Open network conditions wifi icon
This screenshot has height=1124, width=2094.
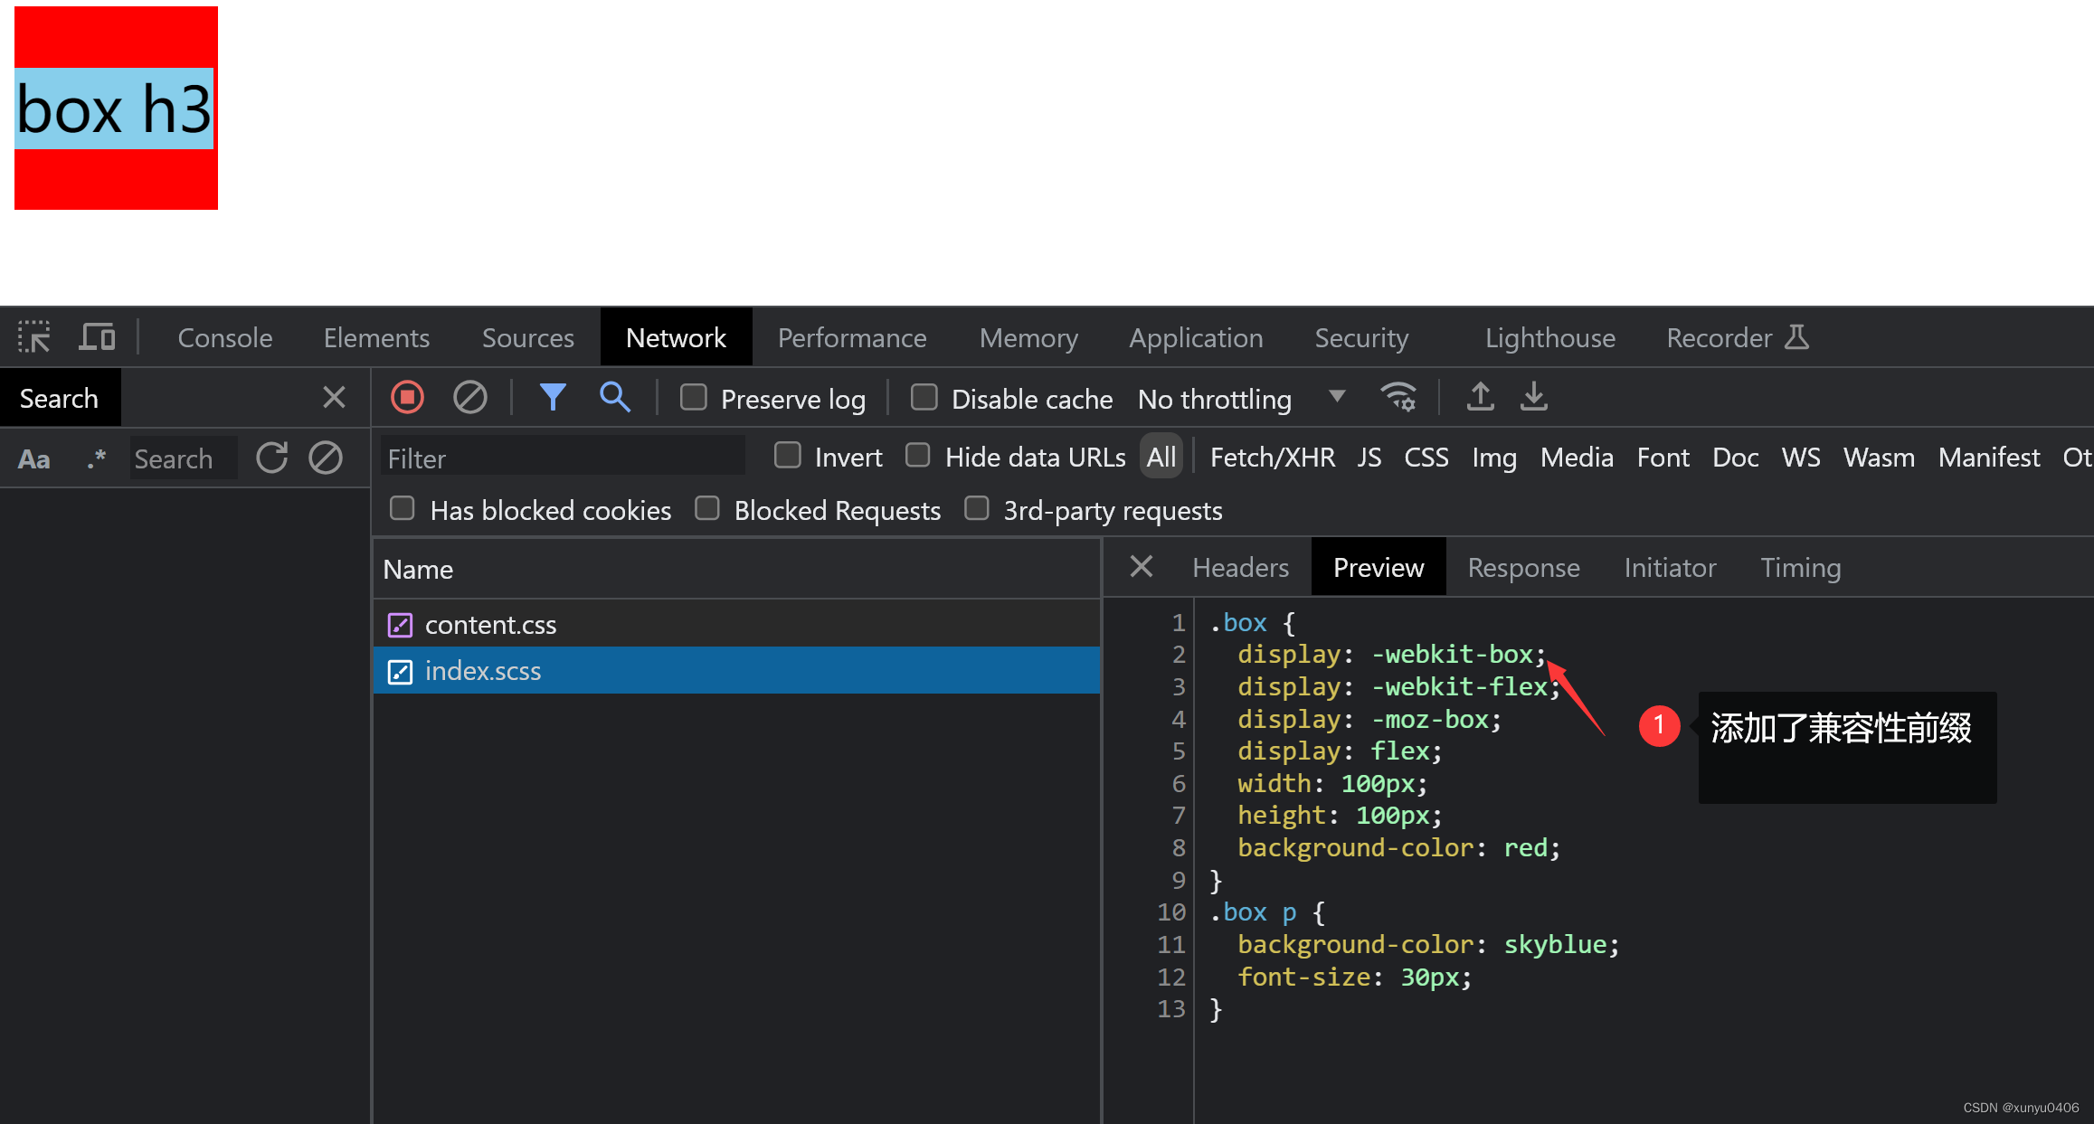point(1398,398)
